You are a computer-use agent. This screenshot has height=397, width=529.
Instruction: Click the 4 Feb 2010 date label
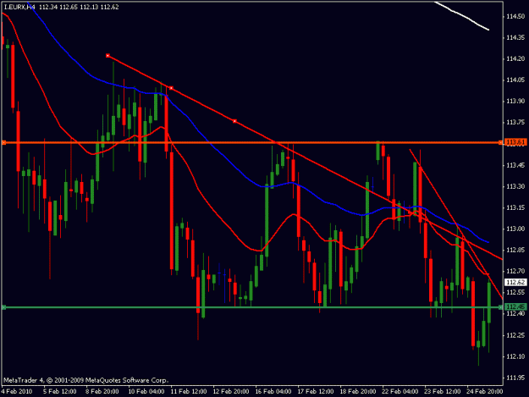coord(17,391)
